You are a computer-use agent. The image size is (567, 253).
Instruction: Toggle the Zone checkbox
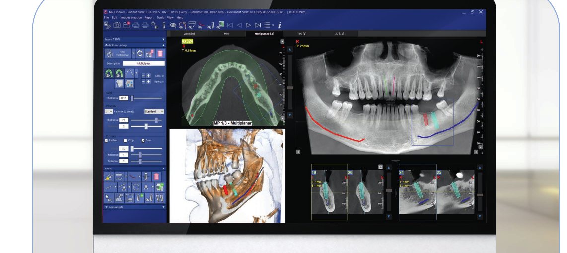click(143, 141)
